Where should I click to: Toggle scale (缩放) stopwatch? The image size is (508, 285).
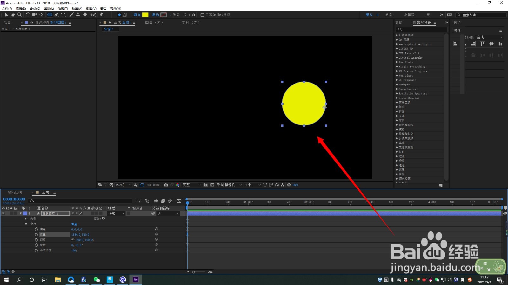pyautogui.click(x=36, y=240)
